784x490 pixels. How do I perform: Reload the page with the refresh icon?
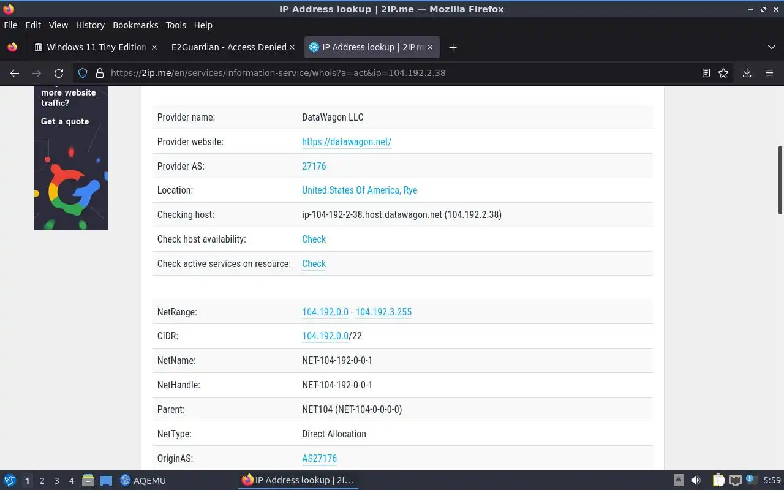click(59, 73)
